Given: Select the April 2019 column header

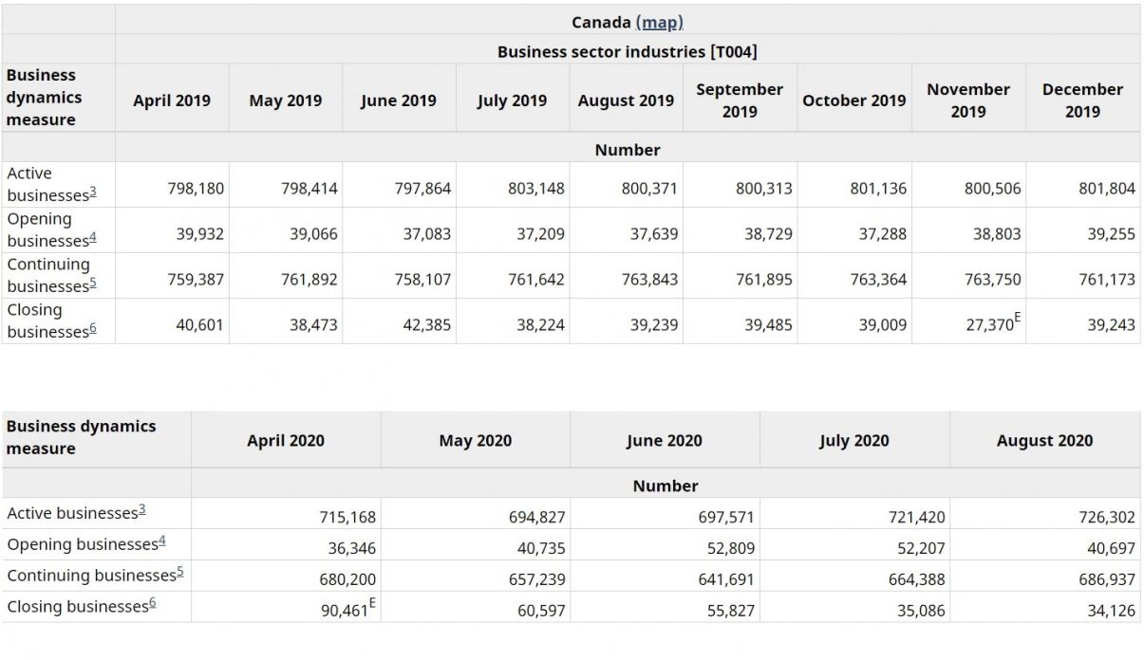Looking at the screenshot, I should [x=172, y=101].
